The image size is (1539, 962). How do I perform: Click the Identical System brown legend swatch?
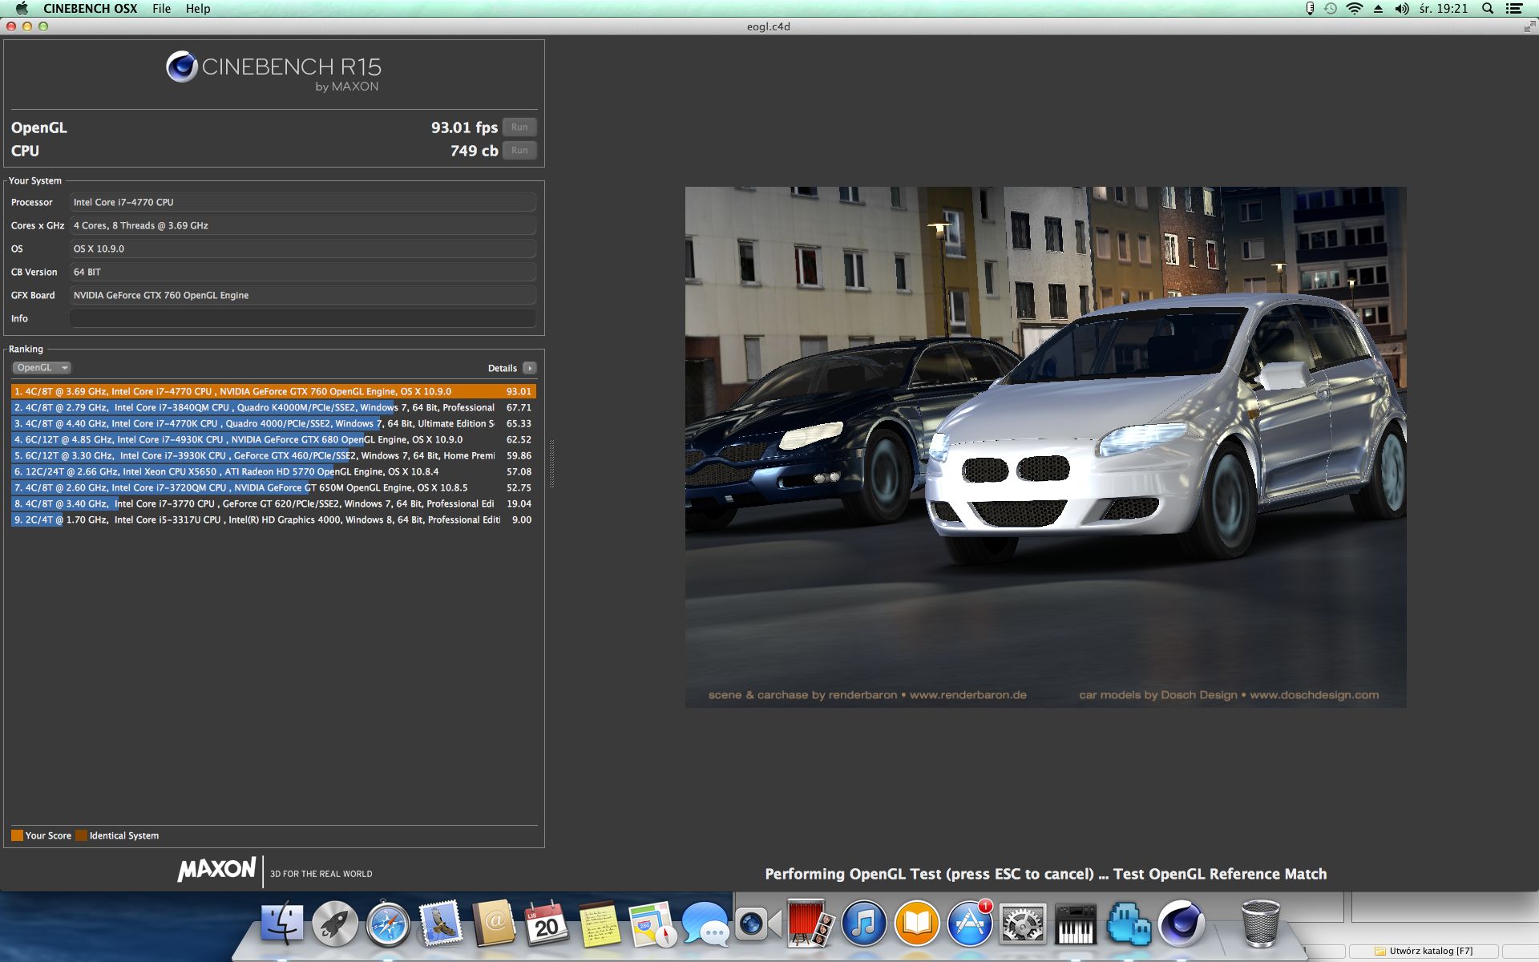[81, 835]
